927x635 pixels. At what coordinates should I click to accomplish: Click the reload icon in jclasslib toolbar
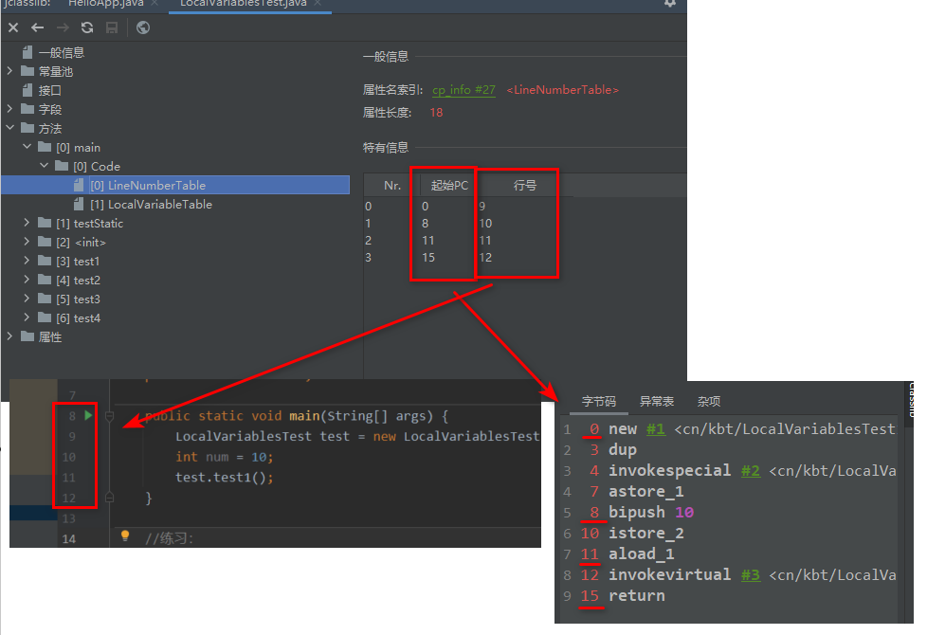pos(87,27)
